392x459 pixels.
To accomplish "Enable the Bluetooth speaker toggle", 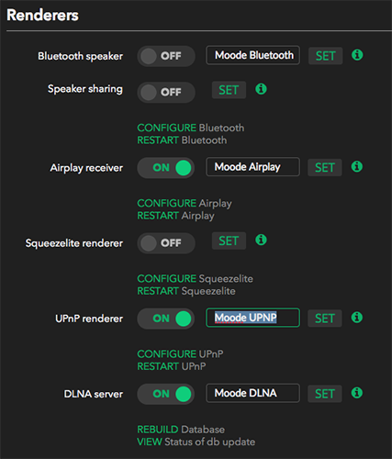I will coord(166,56).
